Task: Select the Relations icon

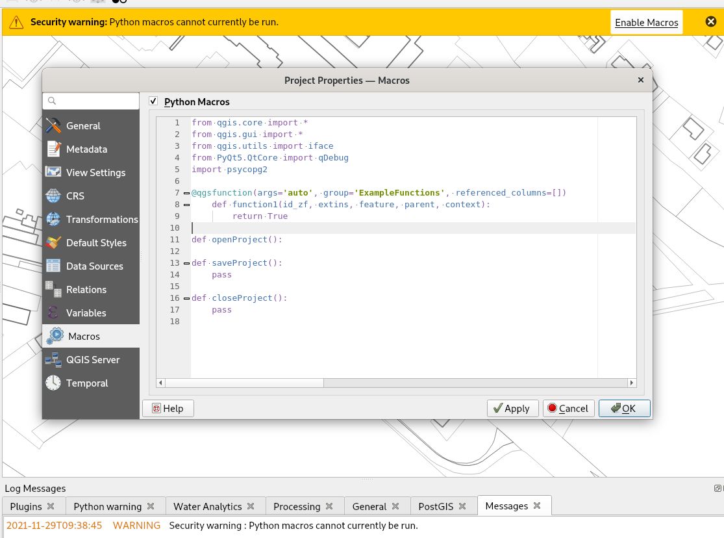Action: 53,289
